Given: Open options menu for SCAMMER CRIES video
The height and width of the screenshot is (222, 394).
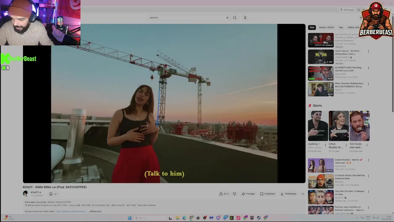Looking at the screenshot, I should click(x=368, y=68).
